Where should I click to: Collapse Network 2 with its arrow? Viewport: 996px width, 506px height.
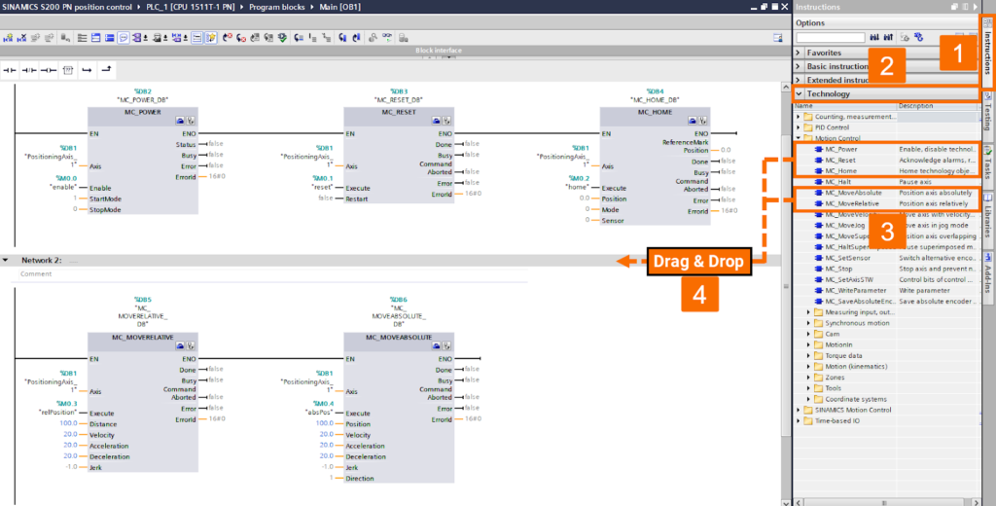(6, 260)
